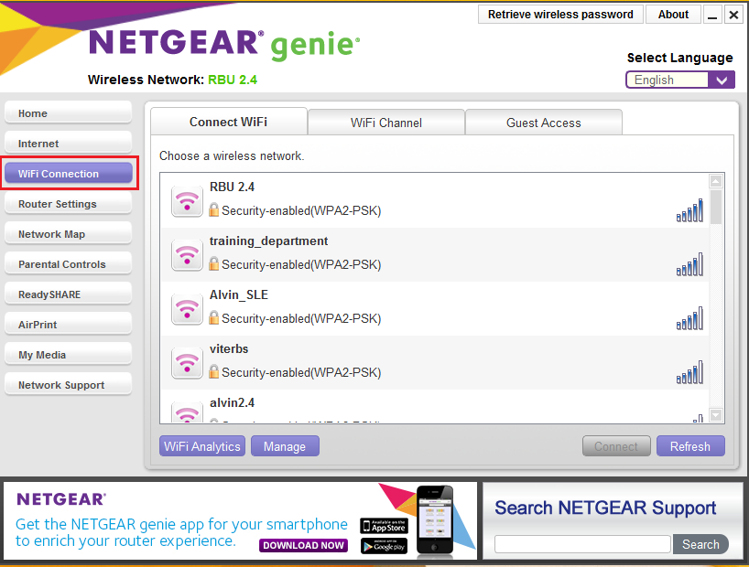Select the alvin2.4 network name
Viewport: 749px width, 567px height.
232,402
